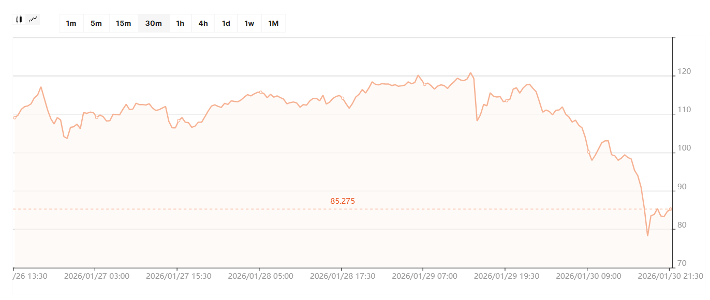Change timeframe to 4h
This screenshot has width=710, height=300.
point(203,23)
